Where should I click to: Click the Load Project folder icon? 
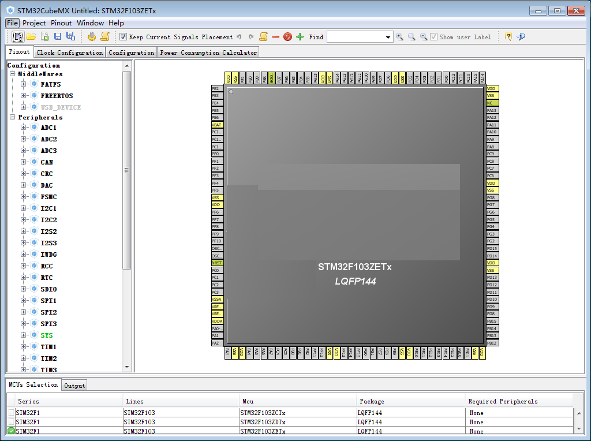[x=31, y=36]
